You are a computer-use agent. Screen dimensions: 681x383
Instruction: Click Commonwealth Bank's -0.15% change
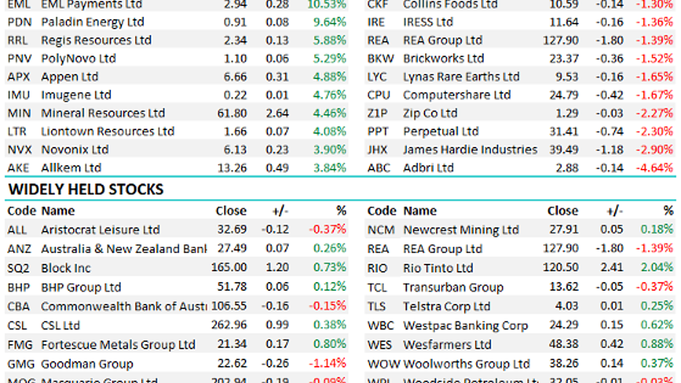point(328,306)
